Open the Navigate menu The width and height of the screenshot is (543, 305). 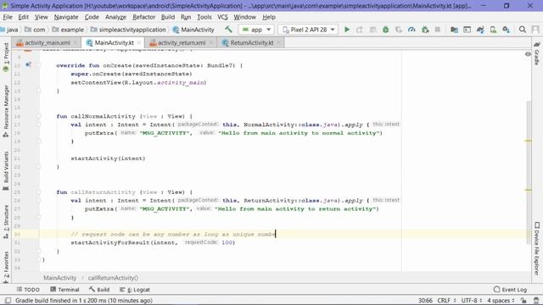66,17
